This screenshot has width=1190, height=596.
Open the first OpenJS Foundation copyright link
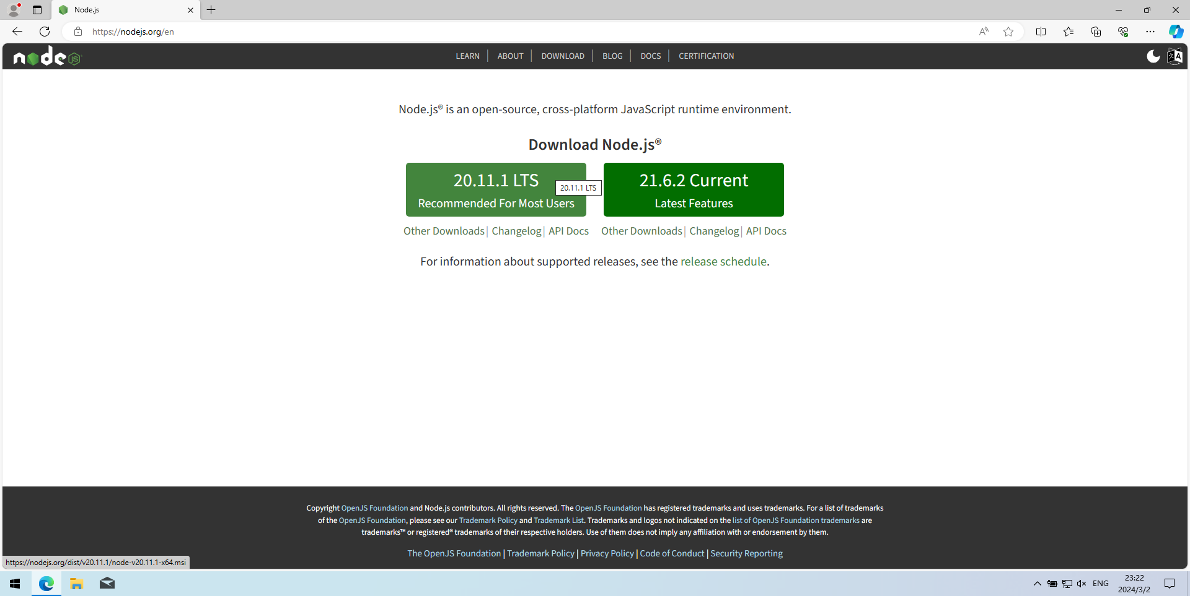pos(374,508)
